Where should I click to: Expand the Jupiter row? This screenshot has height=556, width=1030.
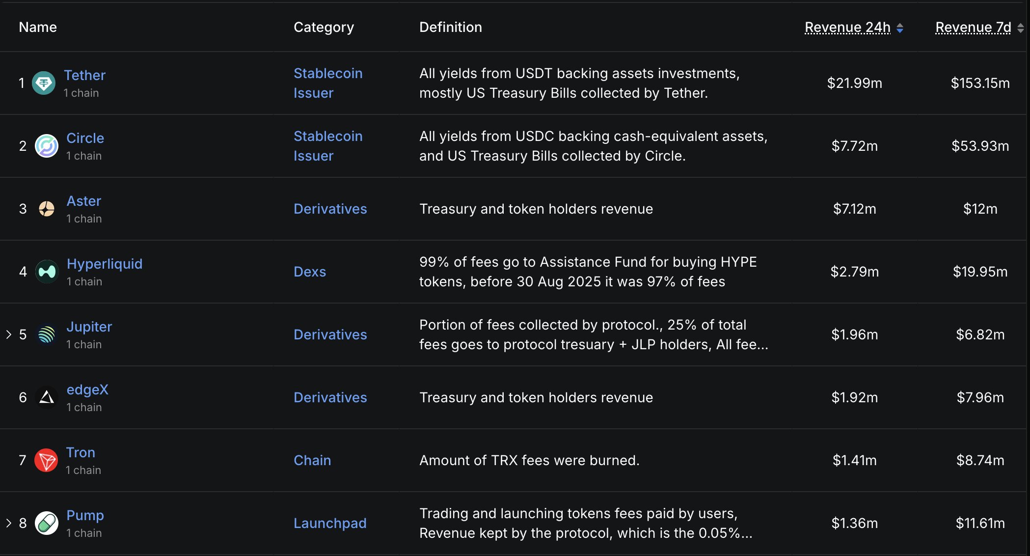9,334
